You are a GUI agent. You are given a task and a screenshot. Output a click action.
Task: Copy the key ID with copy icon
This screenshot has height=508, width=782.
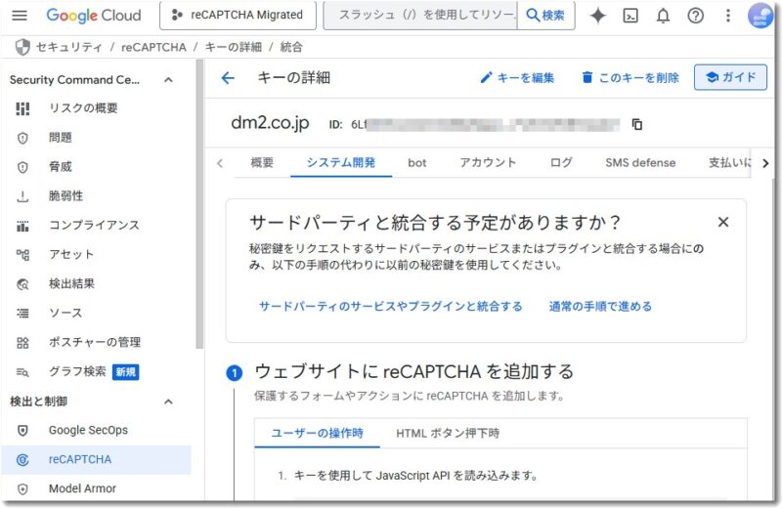click(x=637, y=124)
